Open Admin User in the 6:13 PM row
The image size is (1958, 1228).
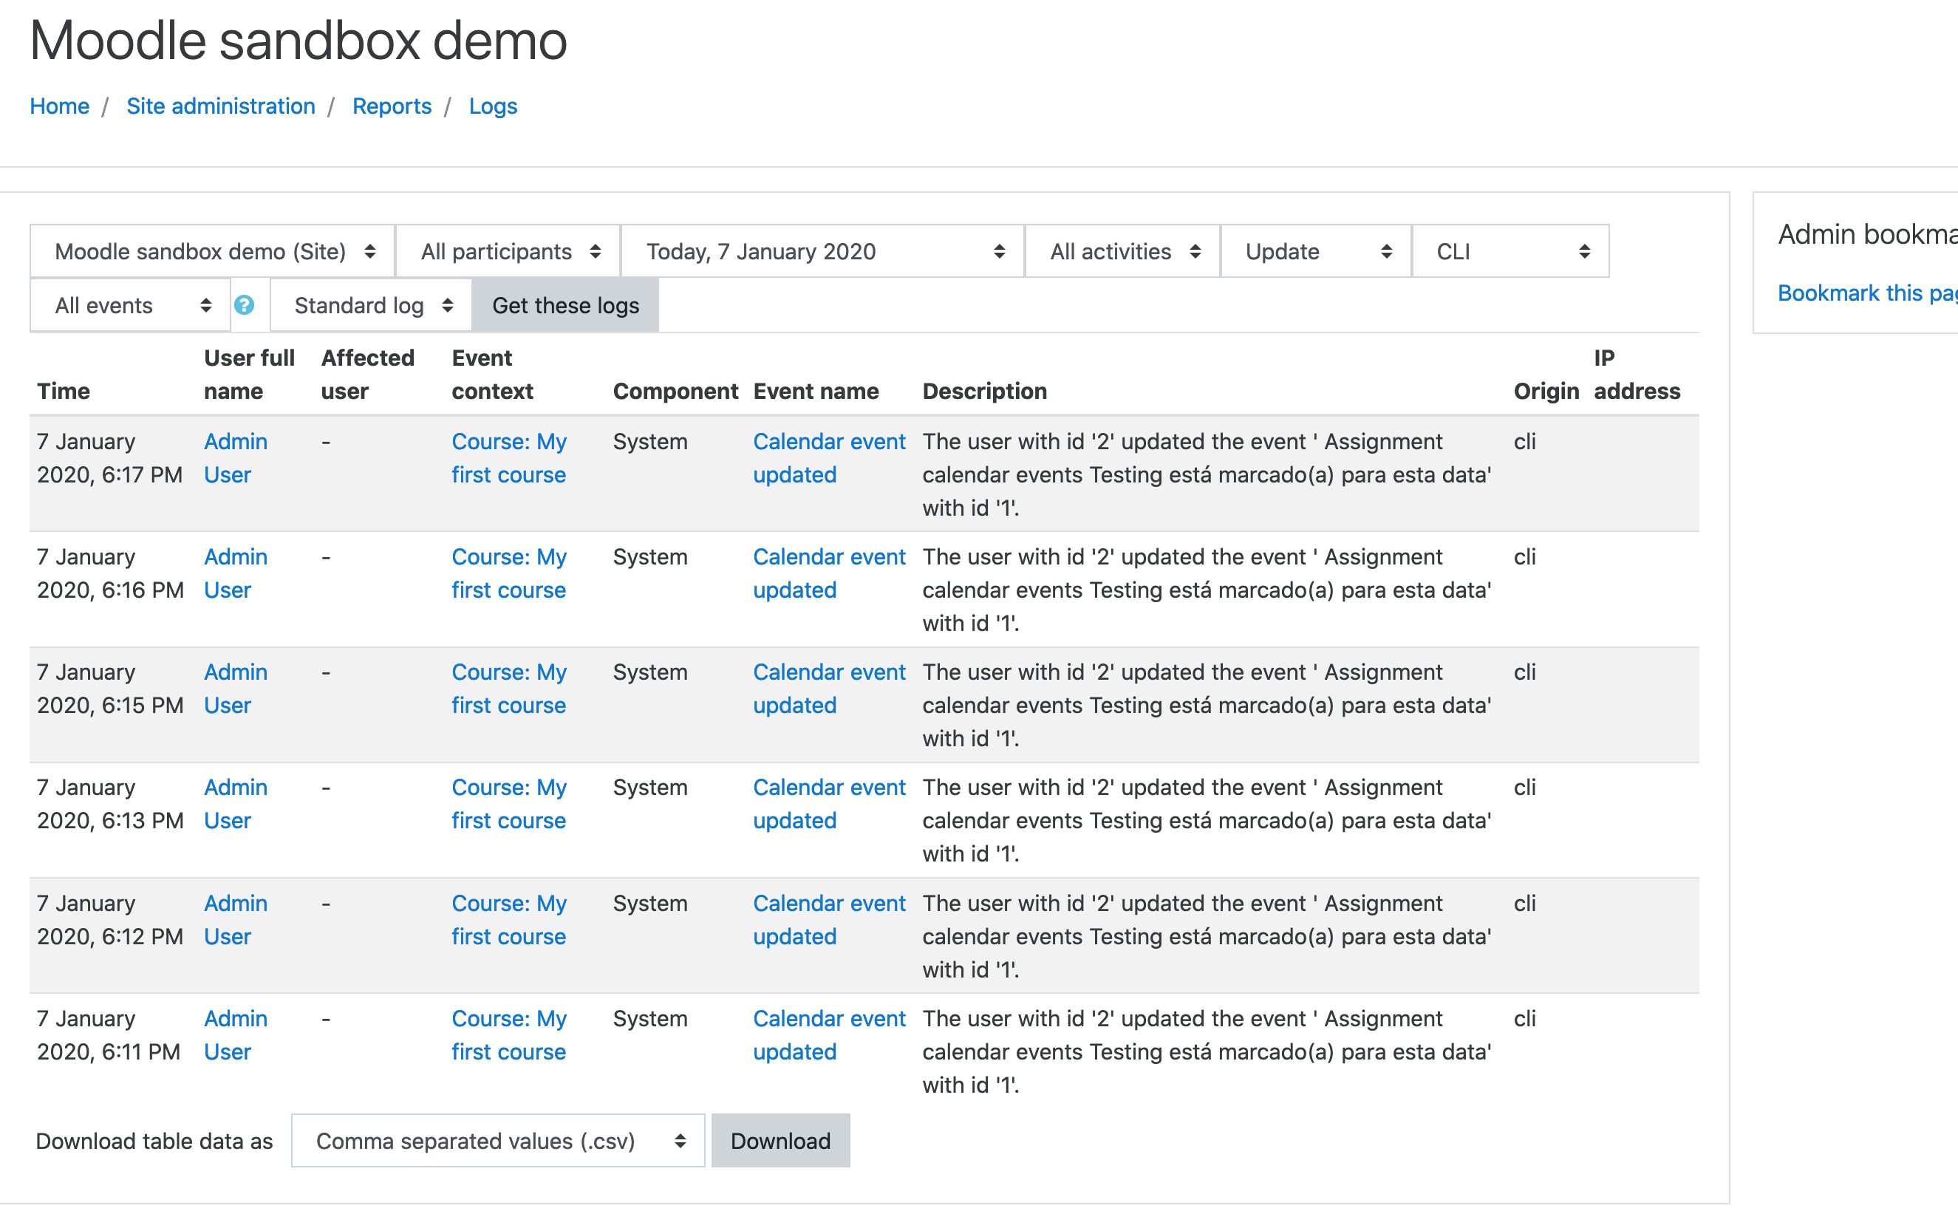(236, 804)
